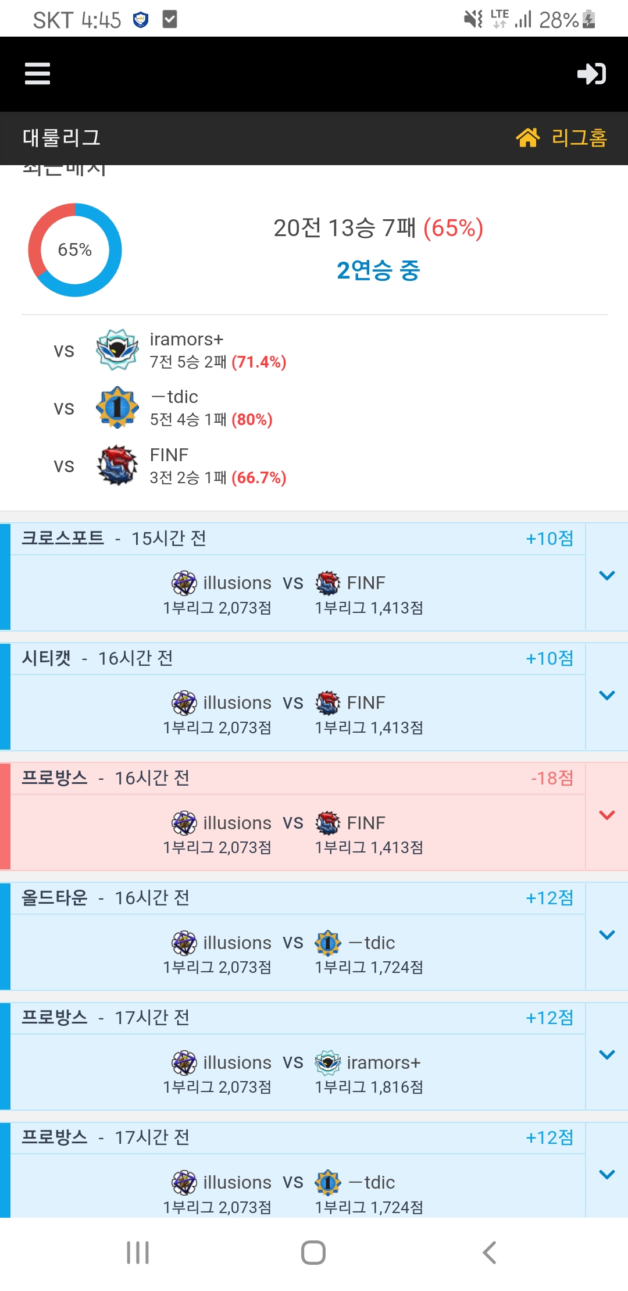Expand the 시티캣 match details
The image size is (628, 1291).
tap(606, 696)
